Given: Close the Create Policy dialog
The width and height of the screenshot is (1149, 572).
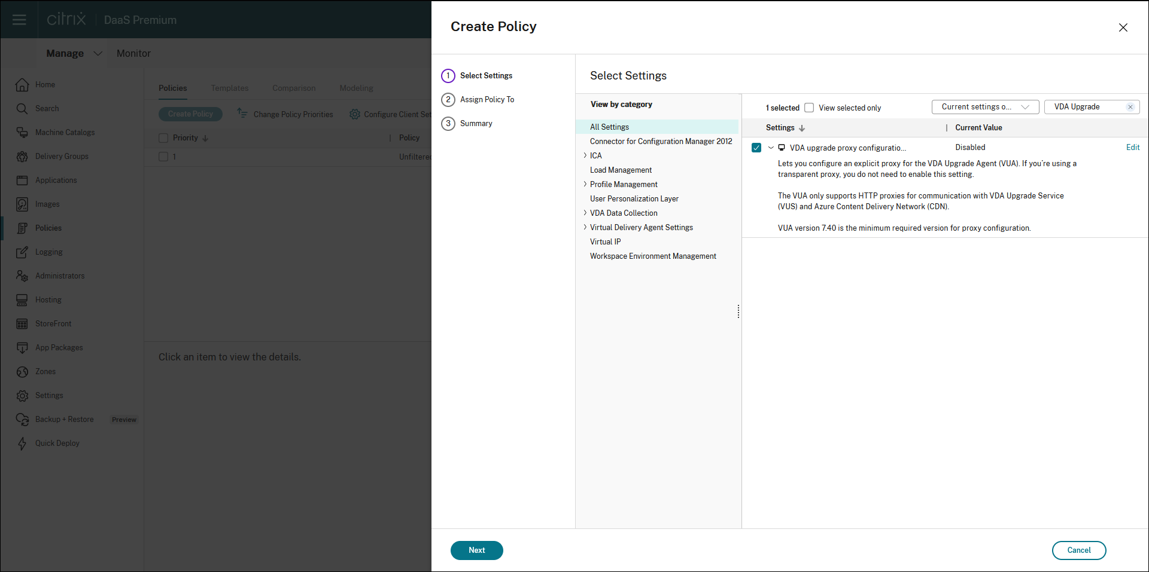Looking at the screenshot, I should [1123, 27].
